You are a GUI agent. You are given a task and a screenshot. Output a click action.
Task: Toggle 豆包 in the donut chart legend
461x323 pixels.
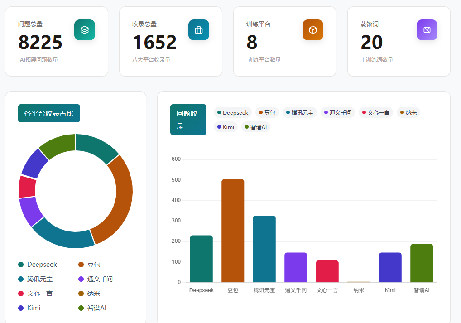pos(89,265)
